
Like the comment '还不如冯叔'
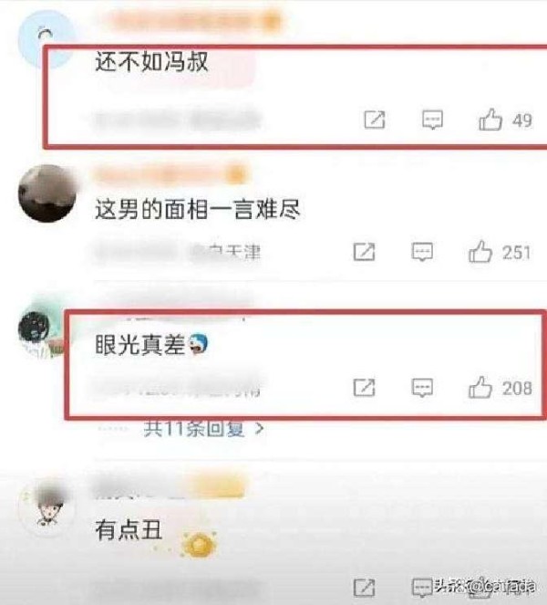point(490,120)
